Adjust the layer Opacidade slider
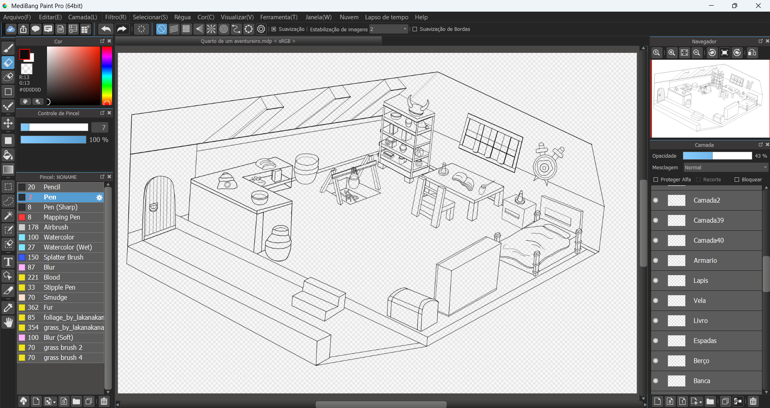The width and height of the screenshot is (770, 408). (x=717, y=156)
